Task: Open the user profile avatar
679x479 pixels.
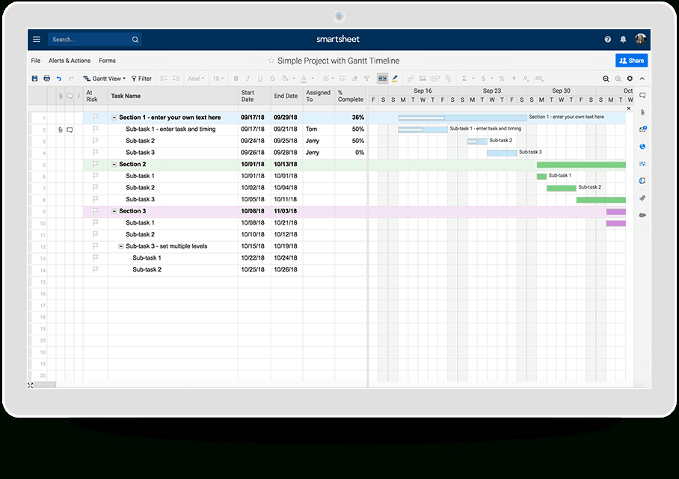Action: point(640,39)
